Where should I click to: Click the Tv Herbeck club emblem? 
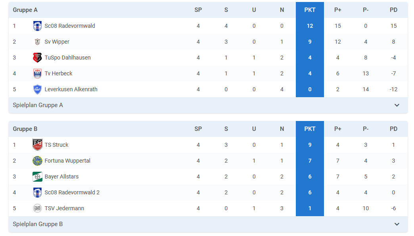coord(37,73)
